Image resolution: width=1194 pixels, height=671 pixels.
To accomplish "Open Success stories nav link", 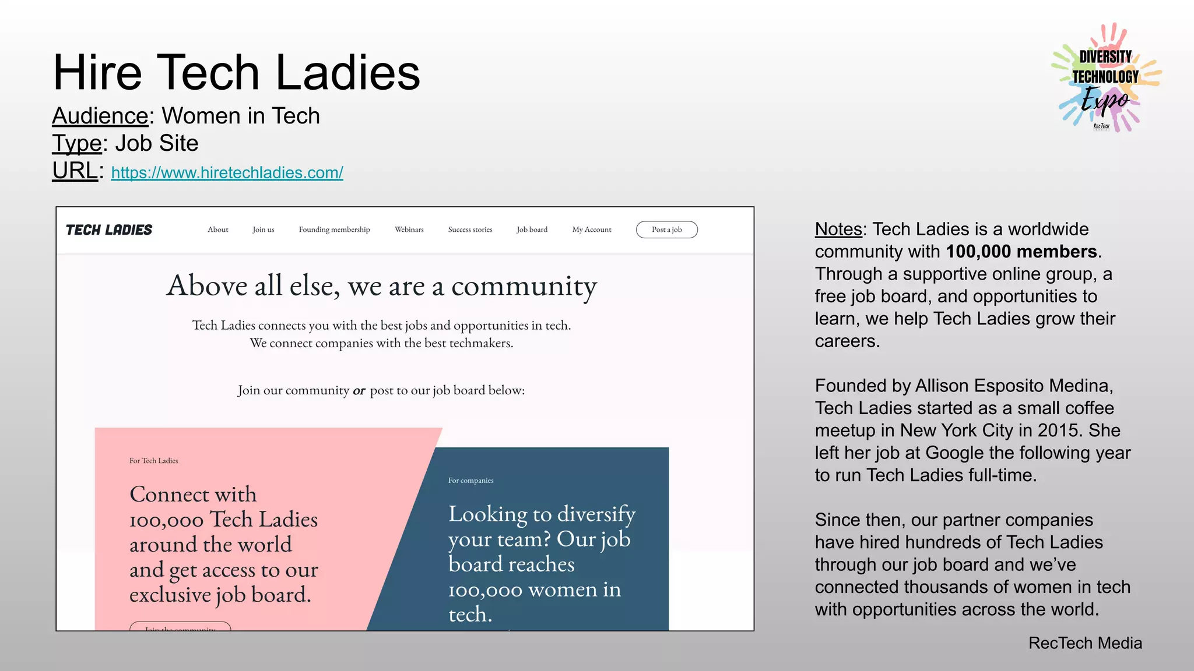I will [470, 229].
